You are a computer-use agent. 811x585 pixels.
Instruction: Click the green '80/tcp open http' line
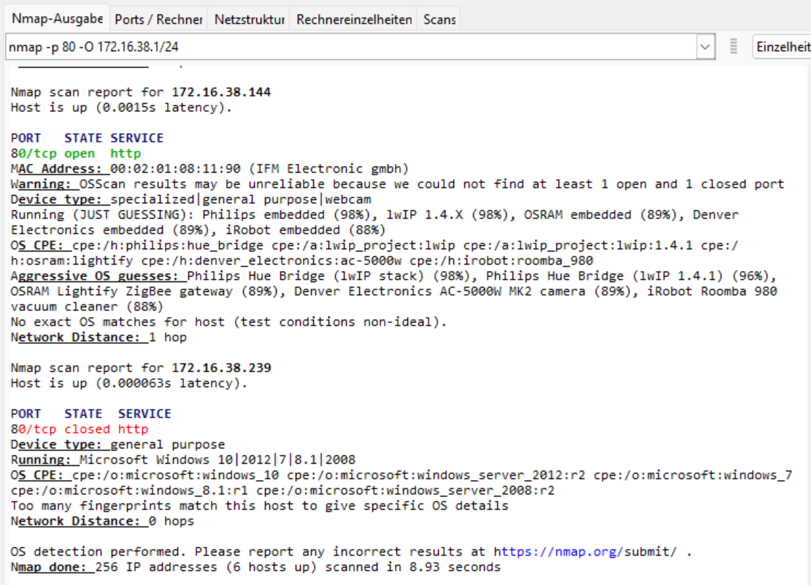76,153
